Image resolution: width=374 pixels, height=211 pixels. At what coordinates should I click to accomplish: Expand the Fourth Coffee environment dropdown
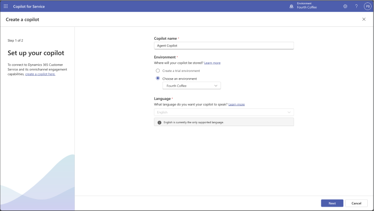coord(191,85)
